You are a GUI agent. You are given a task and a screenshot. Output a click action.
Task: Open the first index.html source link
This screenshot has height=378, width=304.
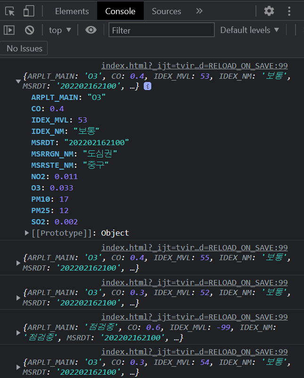[x=194, y=66]
